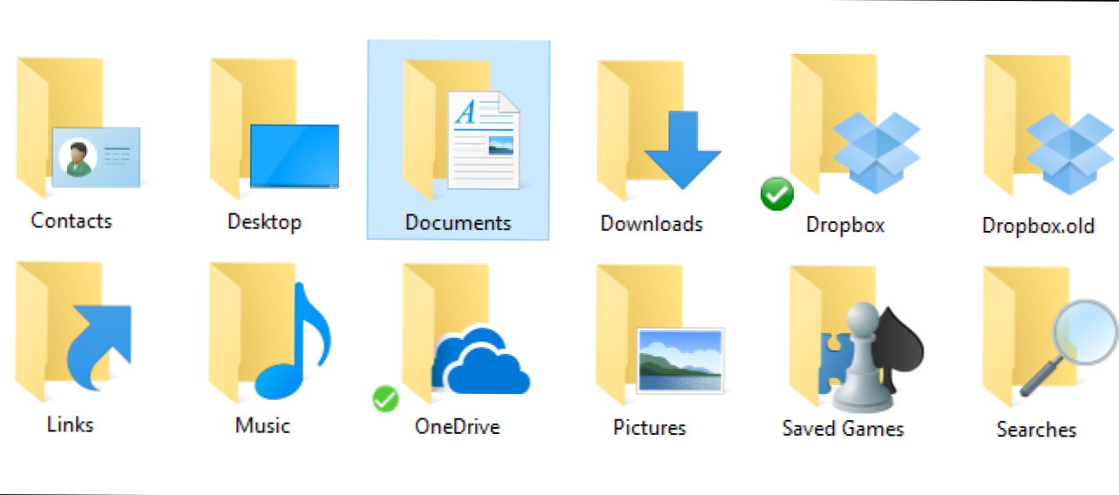The width and height of the screenshot is (1119, 495).
Task: Click the "Dropbox.old" text label
Action: pyautogui.click(x=1038, y=225)
